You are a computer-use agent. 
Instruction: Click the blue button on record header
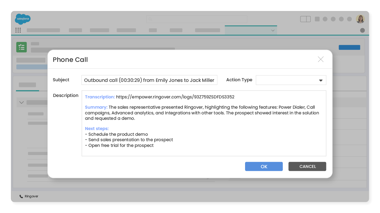[x=349, y=47]
